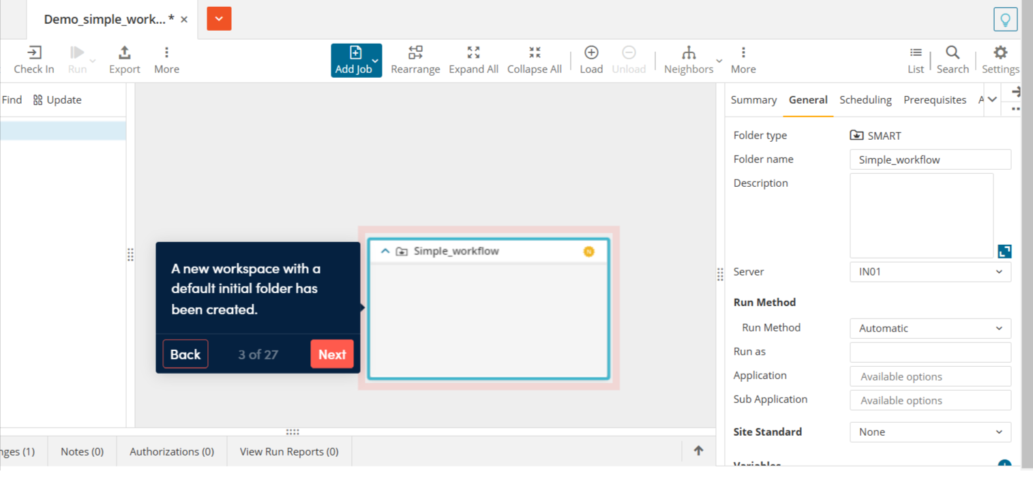The height and width of the screenshot is (493, 1033).
Task: Open the Description field expand editor icon
Action: (x=1004, y=251)
